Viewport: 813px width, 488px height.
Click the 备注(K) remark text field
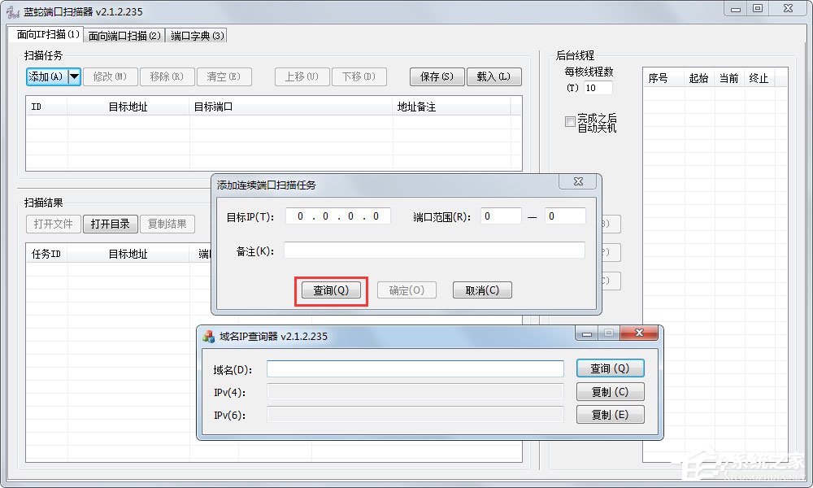coord(433,251)
